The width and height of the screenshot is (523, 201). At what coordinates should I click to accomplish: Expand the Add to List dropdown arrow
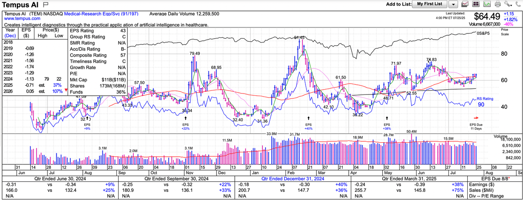tap(453, 4)
